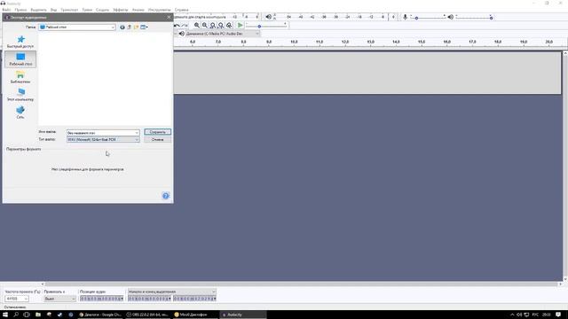Screen dimensions: 568x319
Task: Open Task View from taskbar
Action: 27,315
